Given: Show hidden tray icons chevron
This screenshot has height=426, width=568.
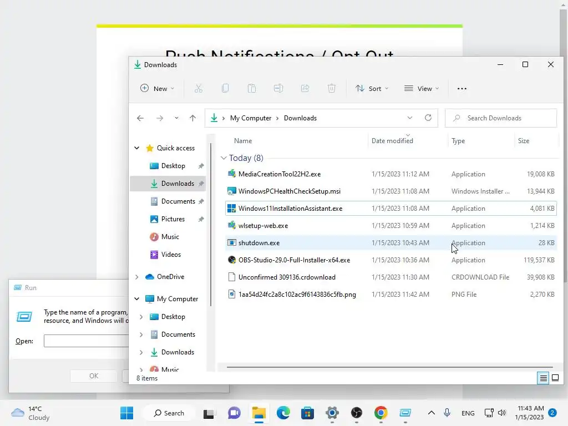Looking at the screenshot, I should 432,413.
